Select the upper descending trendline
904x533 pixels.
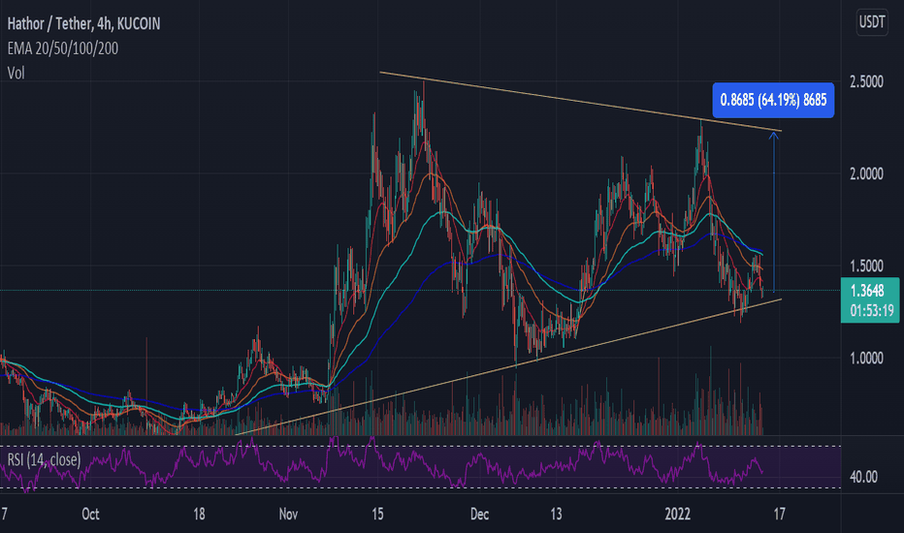pyautogui.click(x=581, y=102)
